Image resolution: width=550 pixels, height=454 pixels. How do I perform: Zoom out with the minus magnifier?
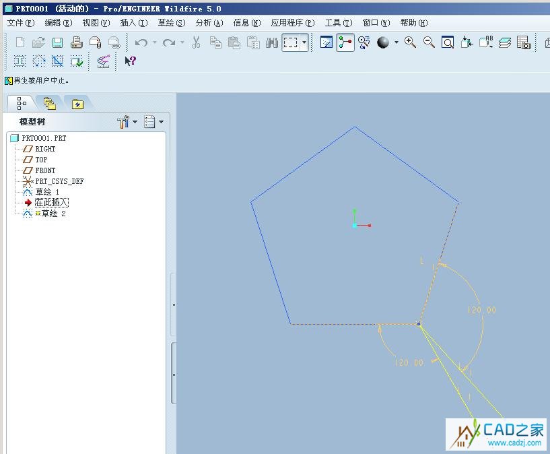(x=429, y=42)
